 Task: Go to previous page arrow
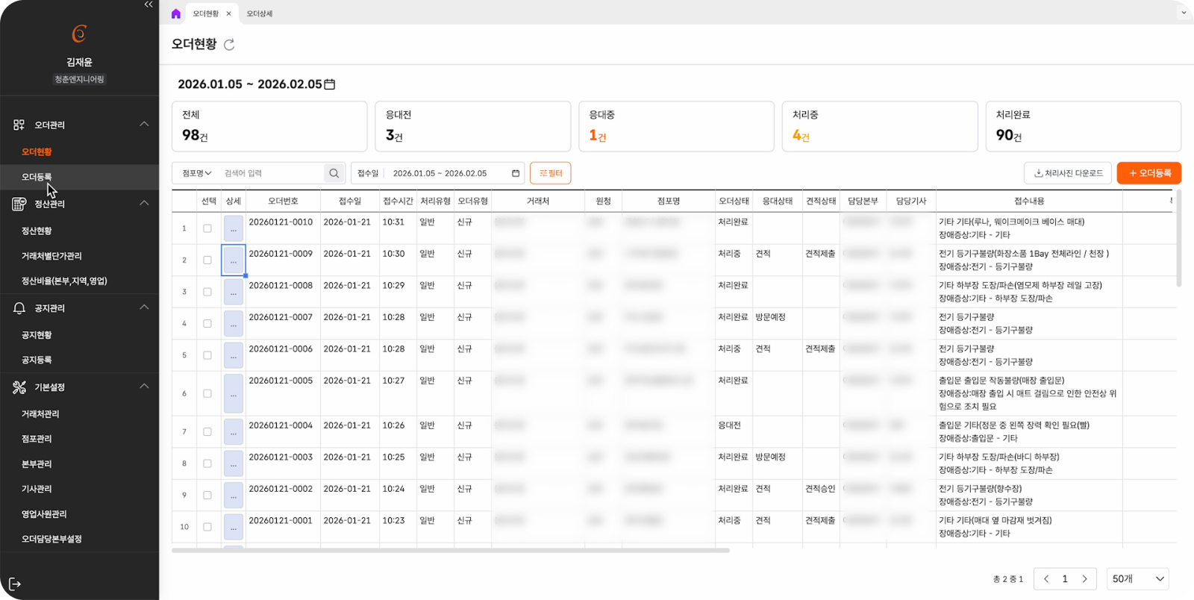(x=1046, y=579)
